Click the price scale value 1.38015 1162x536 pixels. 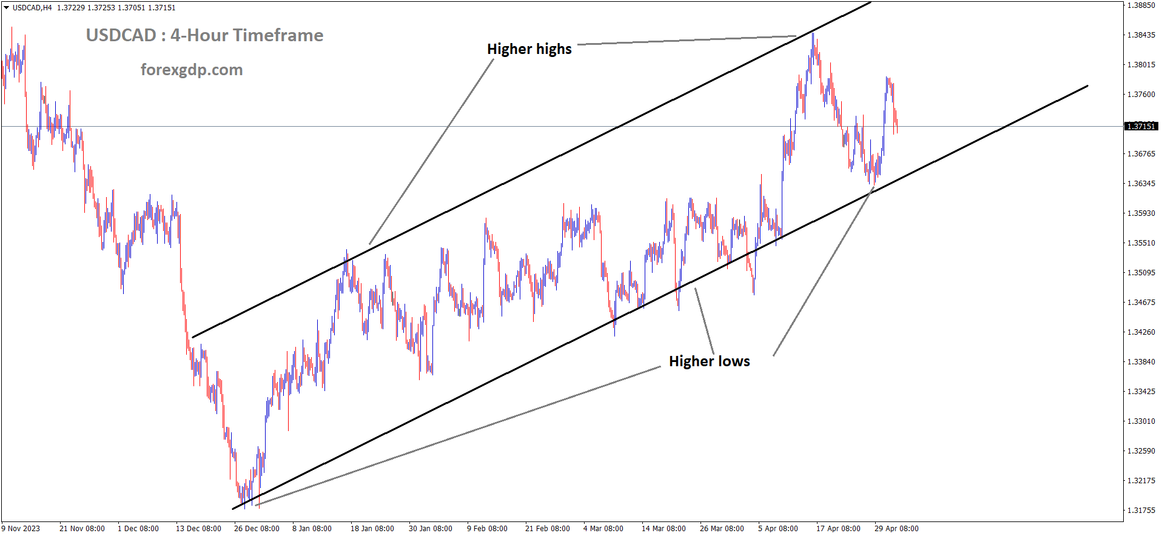pos(1141,64)
